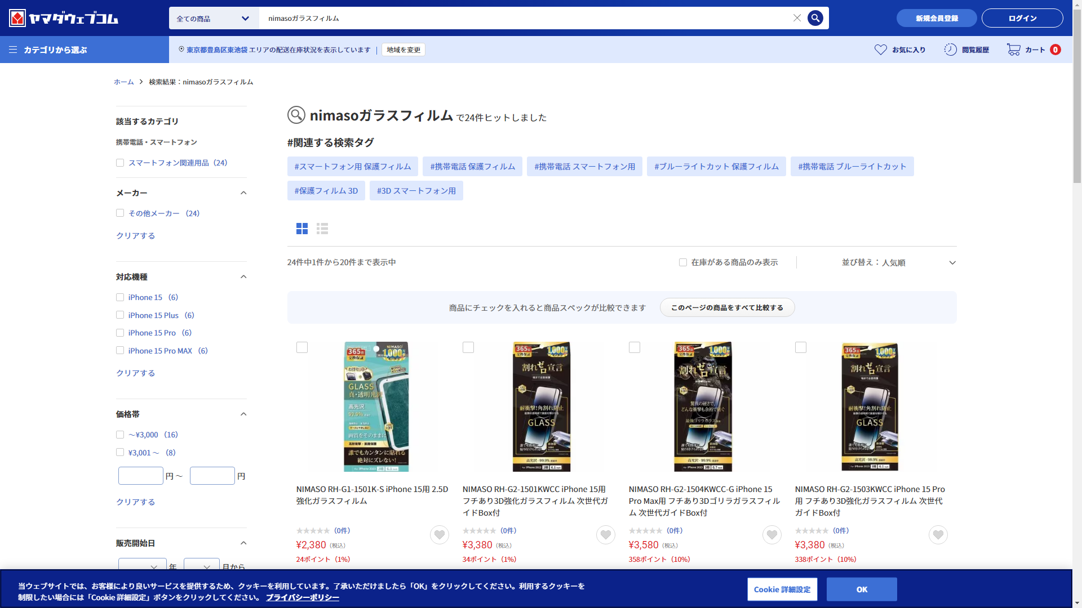Click the blue search magnifier button
Viewport: 1082px width, 608px height.
point(815,18)
